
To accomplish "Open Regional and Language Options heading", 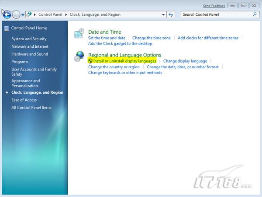I will (x=124, y=55).
